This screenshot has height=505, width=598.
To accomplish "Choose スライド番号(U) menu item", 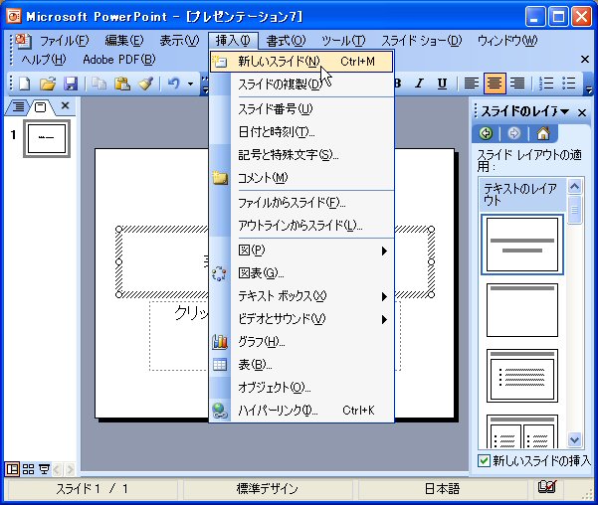I will (300, 109).
